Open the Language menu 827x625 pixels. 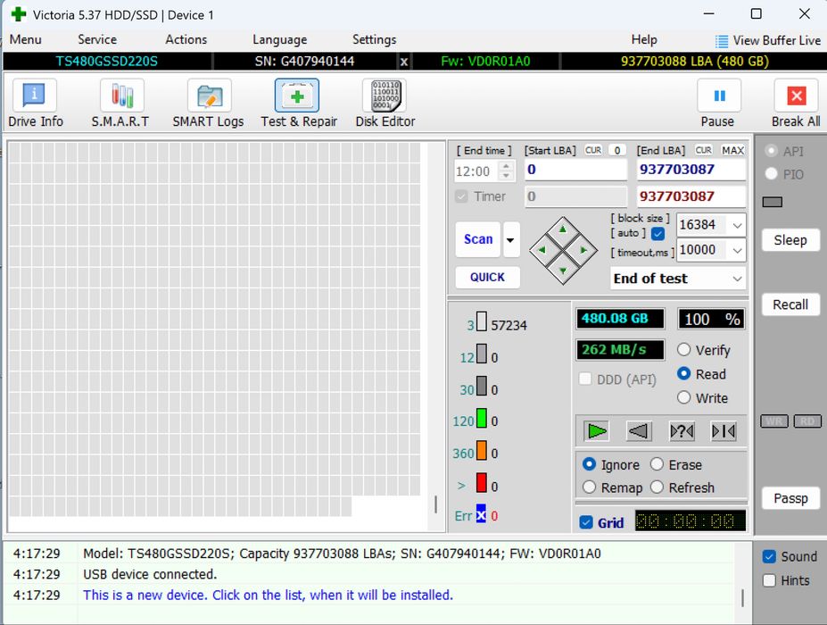(x=279, y=39)
